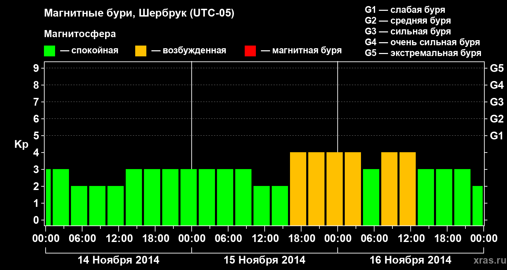Click the 'Магнитосфера' legend heading
507x270 pixels.
point(80,34)
